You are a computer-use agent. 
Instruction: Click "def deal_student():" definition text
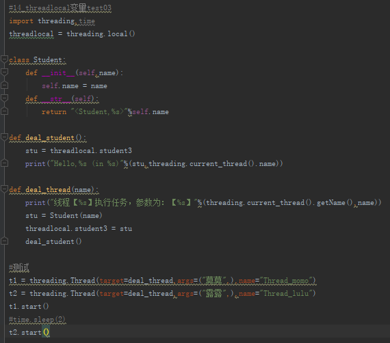47,137
